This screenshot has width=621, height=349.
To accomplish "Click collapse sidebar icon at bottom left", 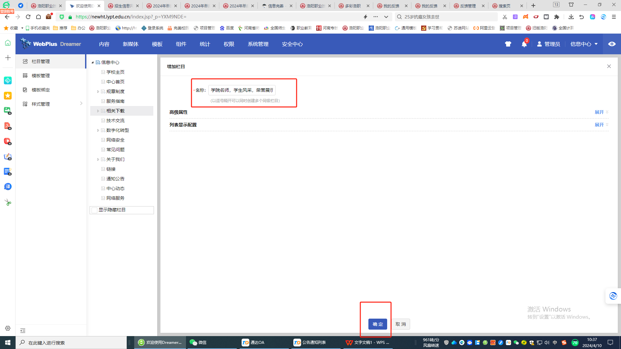I will click(23, 331).
